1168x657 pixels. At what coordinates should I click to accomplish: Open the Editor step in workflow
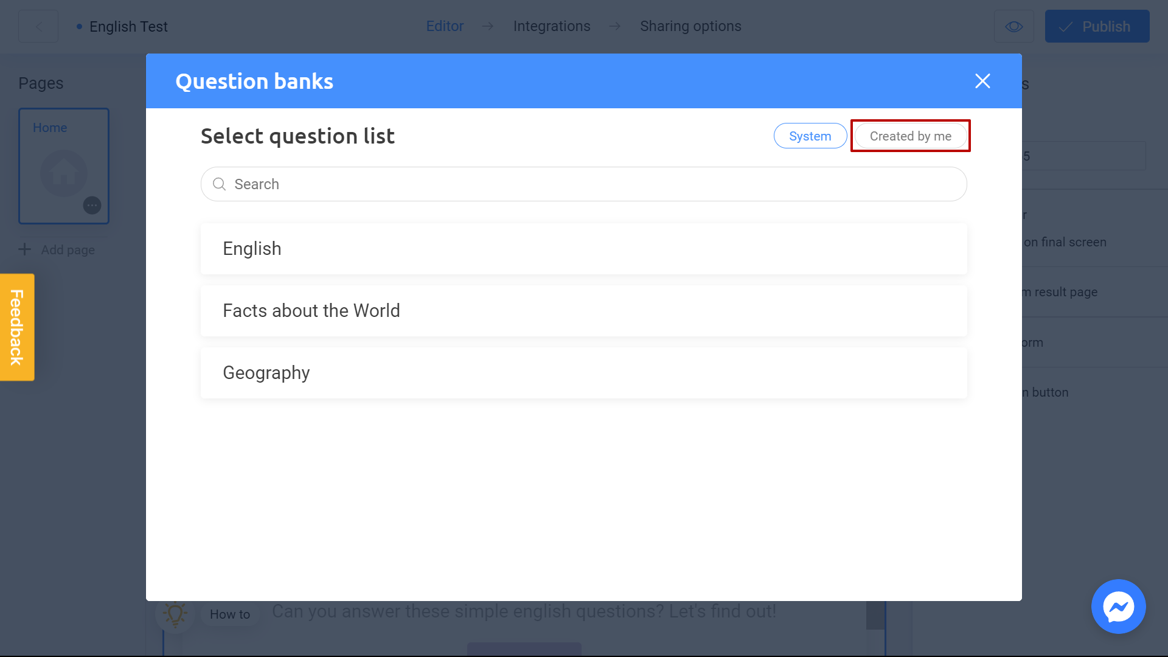pos(445,27)
